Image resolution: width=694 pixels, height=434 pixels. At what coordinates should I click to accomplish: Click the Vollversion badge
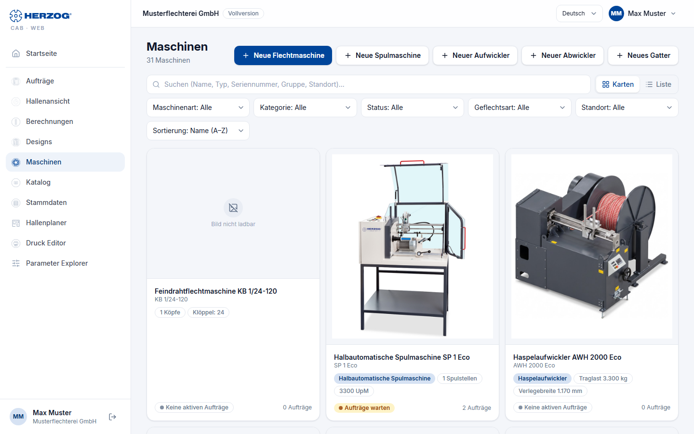pos(243,14)
